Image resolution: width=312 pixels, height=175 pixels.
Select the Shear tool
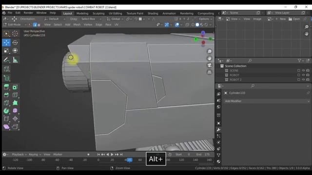(6, 127)
